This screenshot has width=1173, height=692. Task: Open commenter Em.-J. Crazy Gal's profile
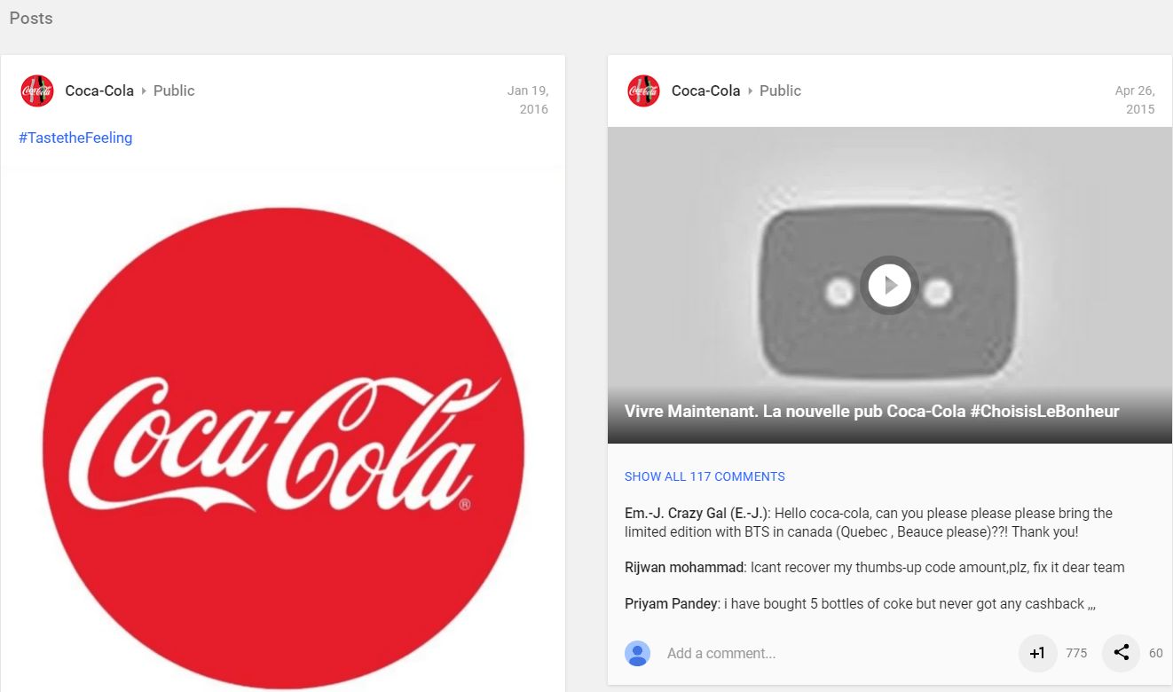click(696, 513)
